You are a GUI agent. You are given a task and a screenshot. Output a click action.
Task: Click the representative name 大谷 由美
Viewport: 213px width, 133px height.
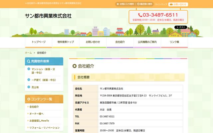click(x=106, y=109)
